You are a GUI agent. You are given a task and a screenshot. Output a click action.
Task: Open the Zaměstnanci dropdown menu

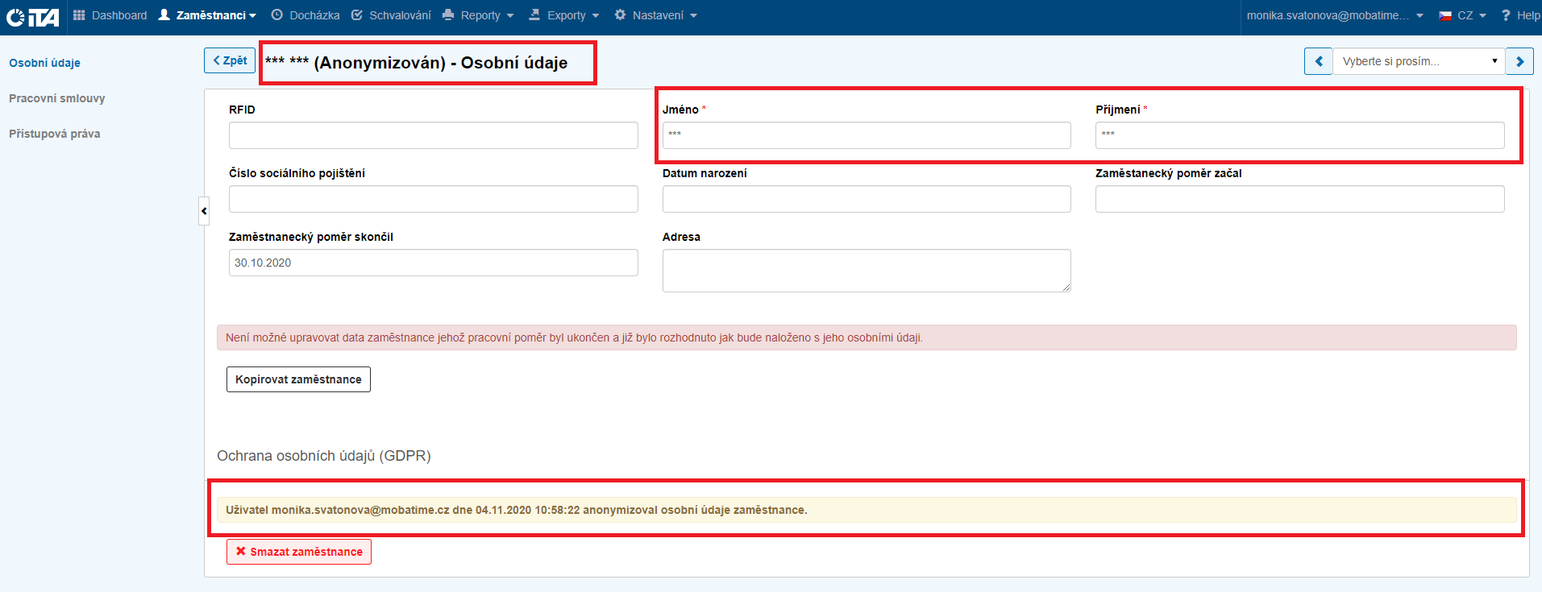pyautogui.click(x=208, y=15)
